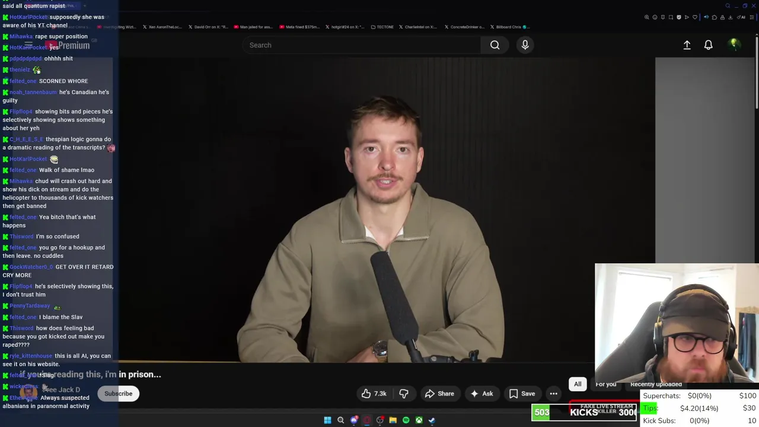Open File Explorer from the taskbar
This screenshot has width=759, height=427.
[393, 420]
